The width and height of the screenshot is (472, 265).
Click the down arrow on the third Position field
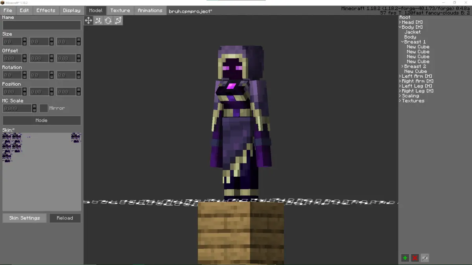[x=79, y=93]
